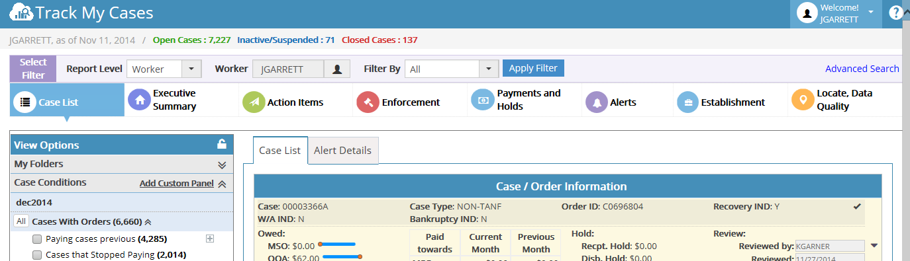
Task: Click the Select Filter button
Action: [x=33, y=69]
